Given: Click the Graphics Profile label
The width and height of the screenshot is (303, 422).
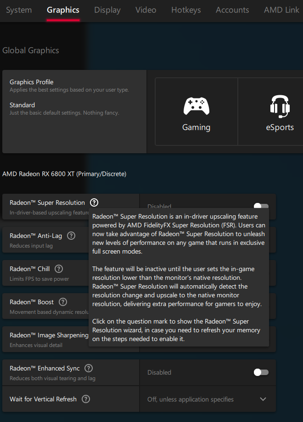Looking at the screenshot, I should point(31,82).
